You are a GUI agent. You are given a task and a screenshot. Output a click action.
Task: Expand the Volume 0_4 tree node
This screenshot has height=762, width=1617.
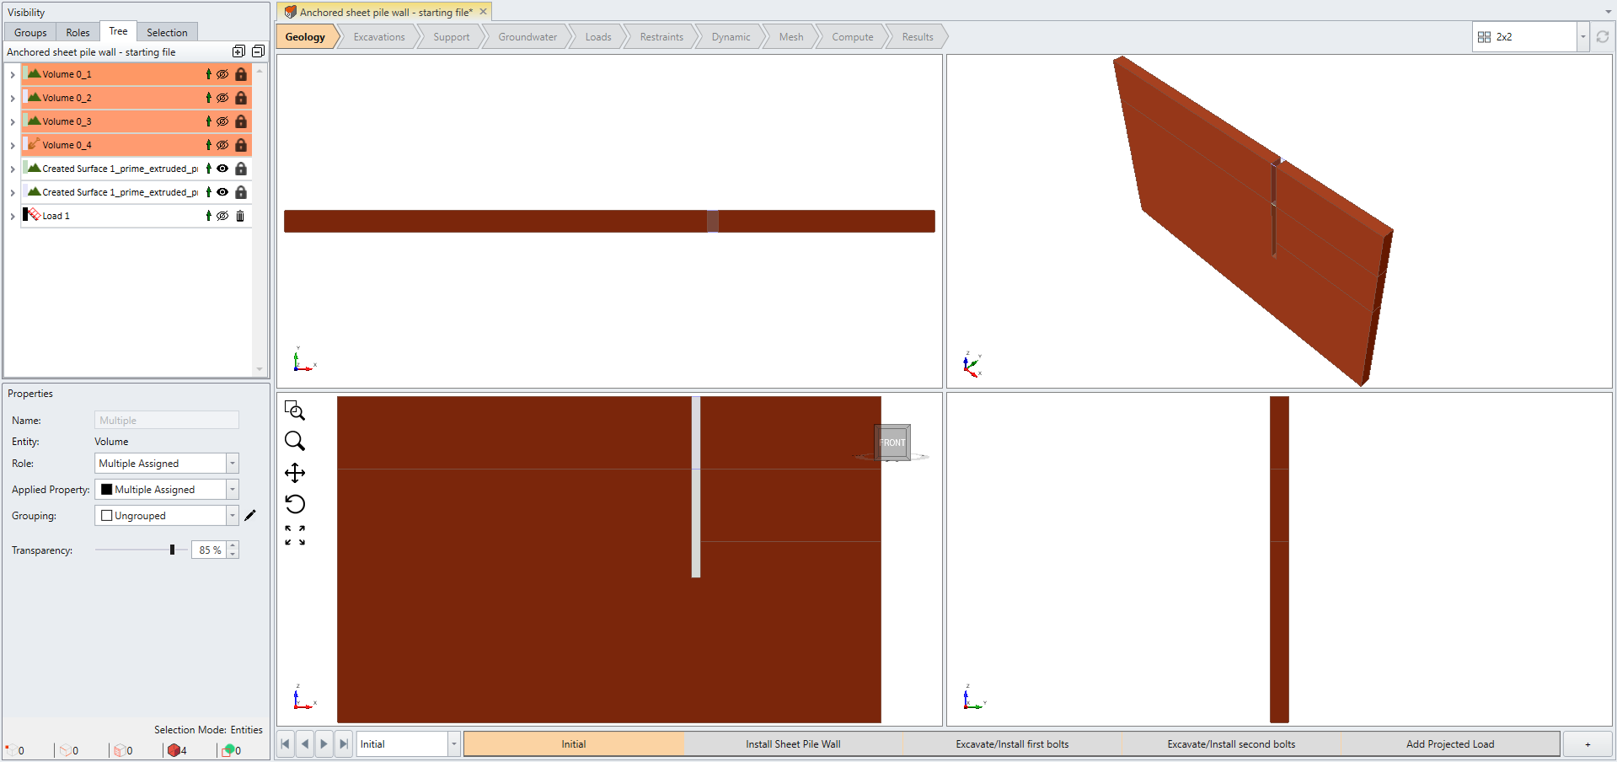click(13, 146)
